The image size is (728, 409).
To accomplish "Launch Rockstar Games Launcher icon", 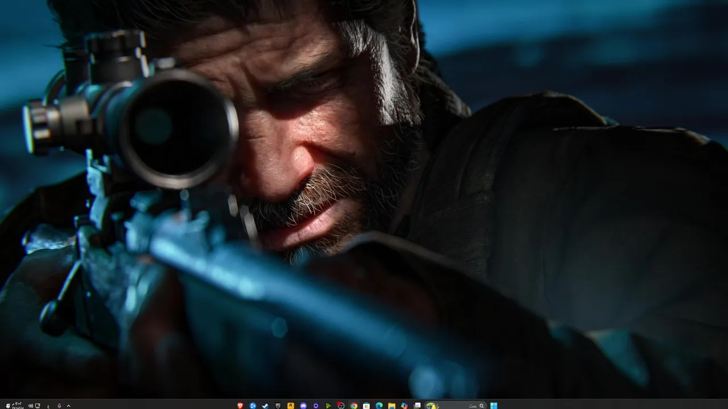I will [291, 406].
